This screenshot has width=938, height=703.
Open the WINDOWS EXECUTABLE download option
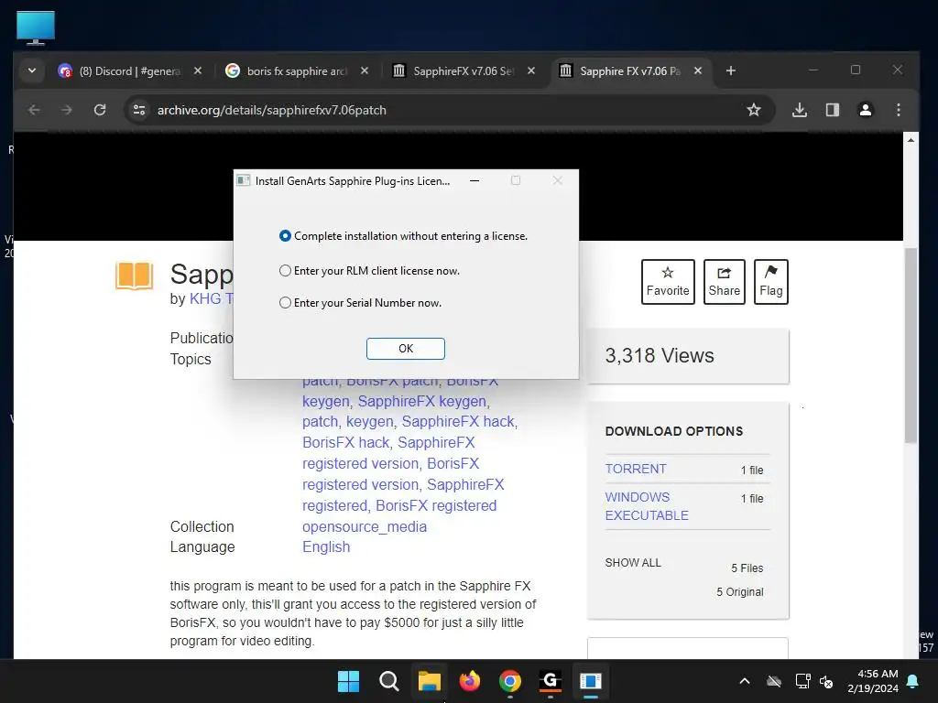pyautogui.click(x=647, y=506)
